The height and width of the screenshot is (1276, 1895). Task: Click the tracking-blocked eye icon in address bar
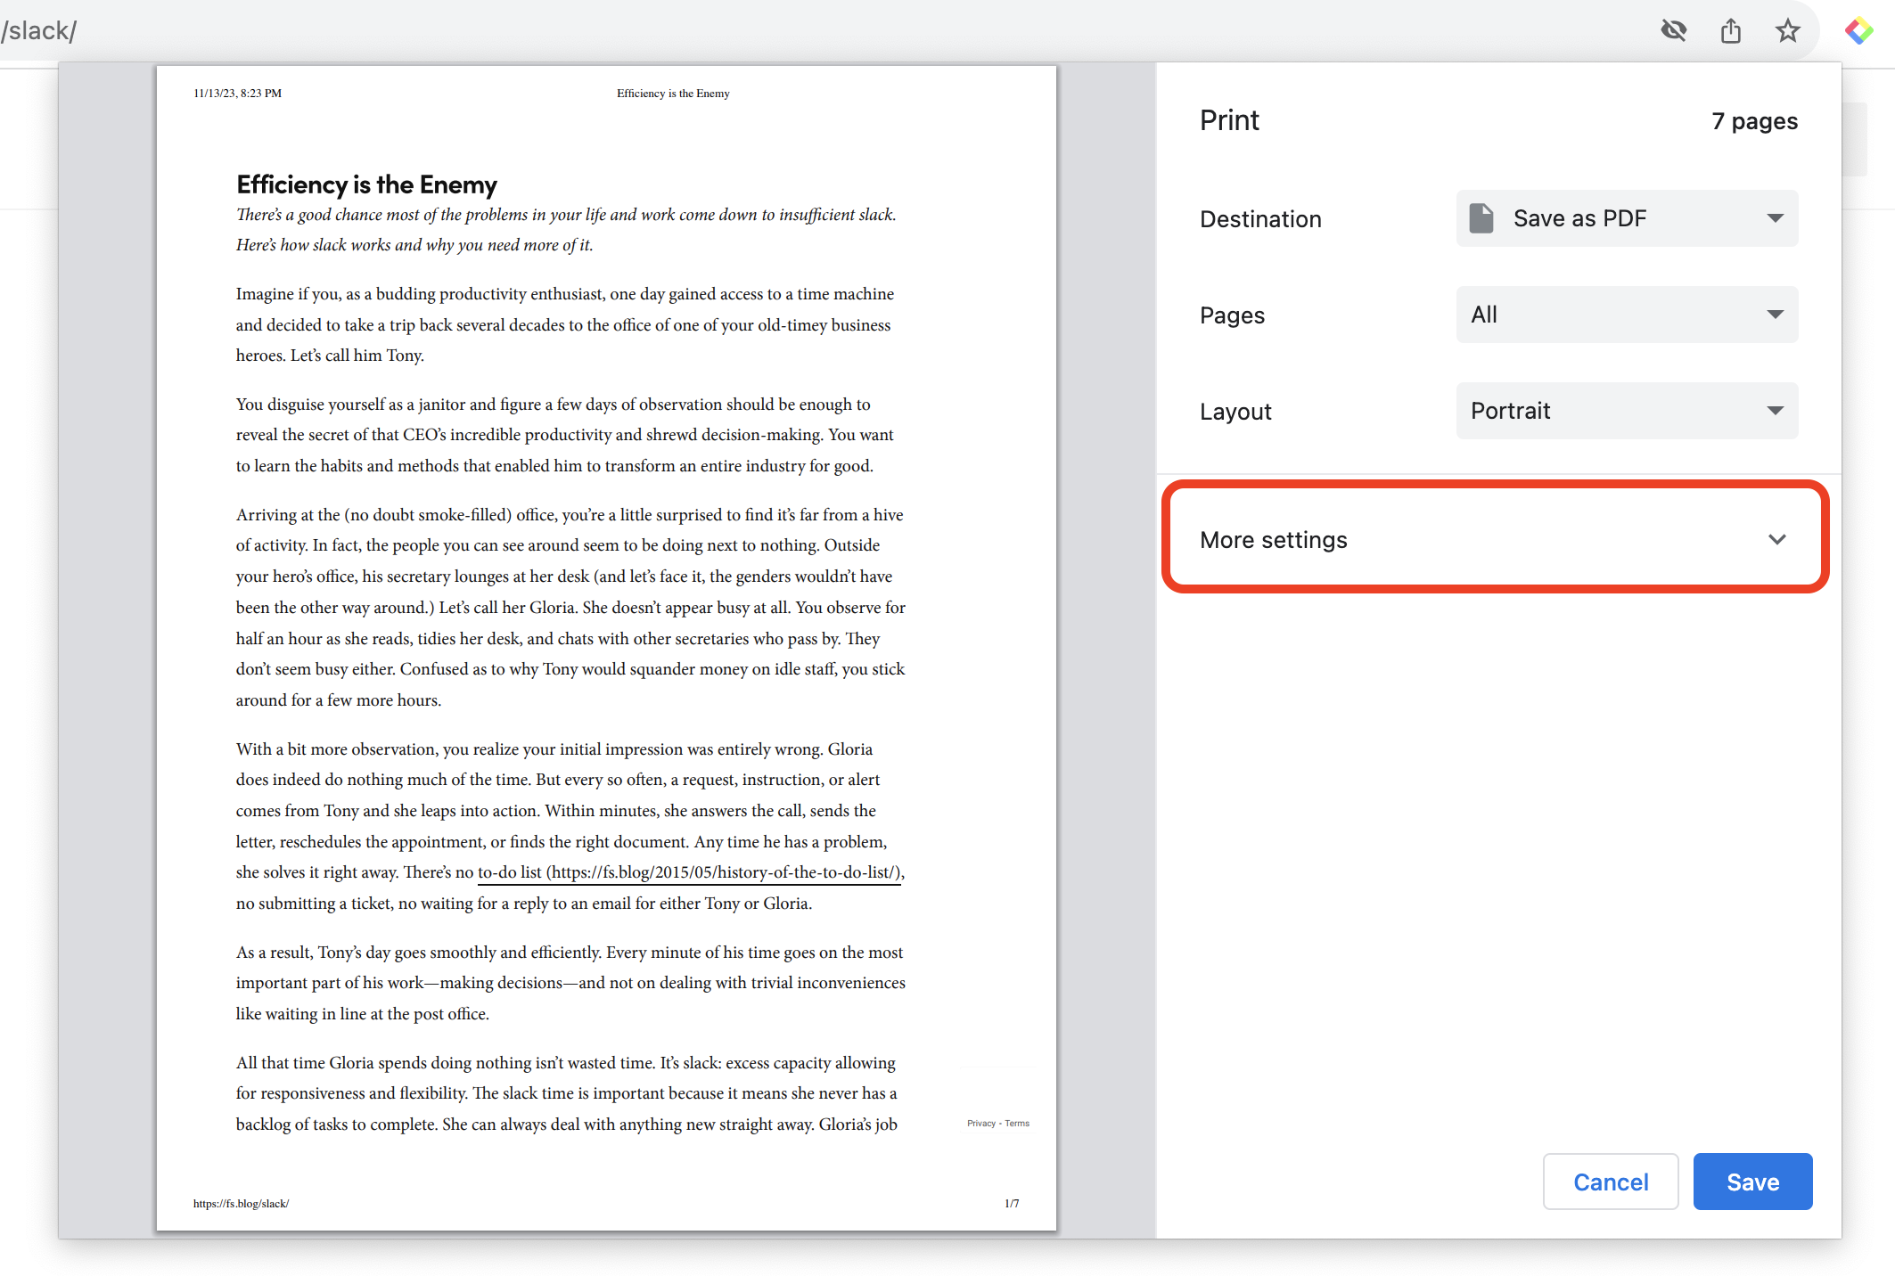1673,31
